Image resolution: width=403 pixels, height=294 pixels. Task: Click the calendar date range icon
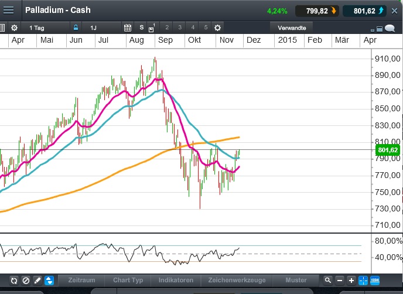click(x=128, y=28)
